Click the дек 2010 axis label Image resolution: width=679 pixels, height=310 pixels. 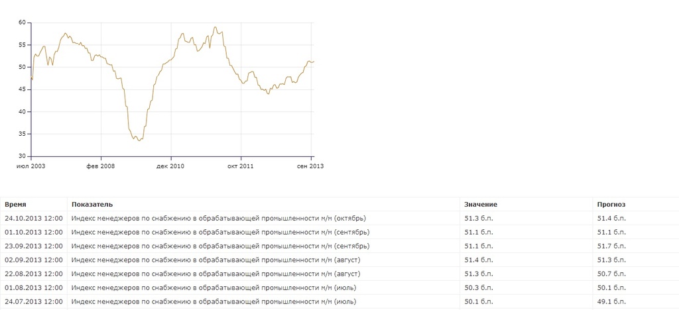click(x=170, y=166)
